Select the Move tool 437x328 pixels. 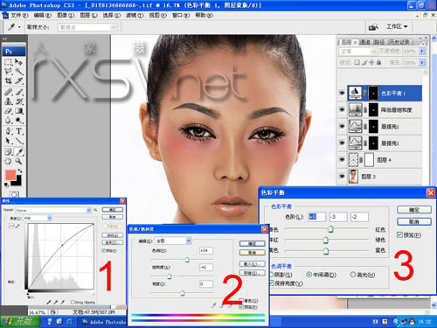click(x=19, y=62)
